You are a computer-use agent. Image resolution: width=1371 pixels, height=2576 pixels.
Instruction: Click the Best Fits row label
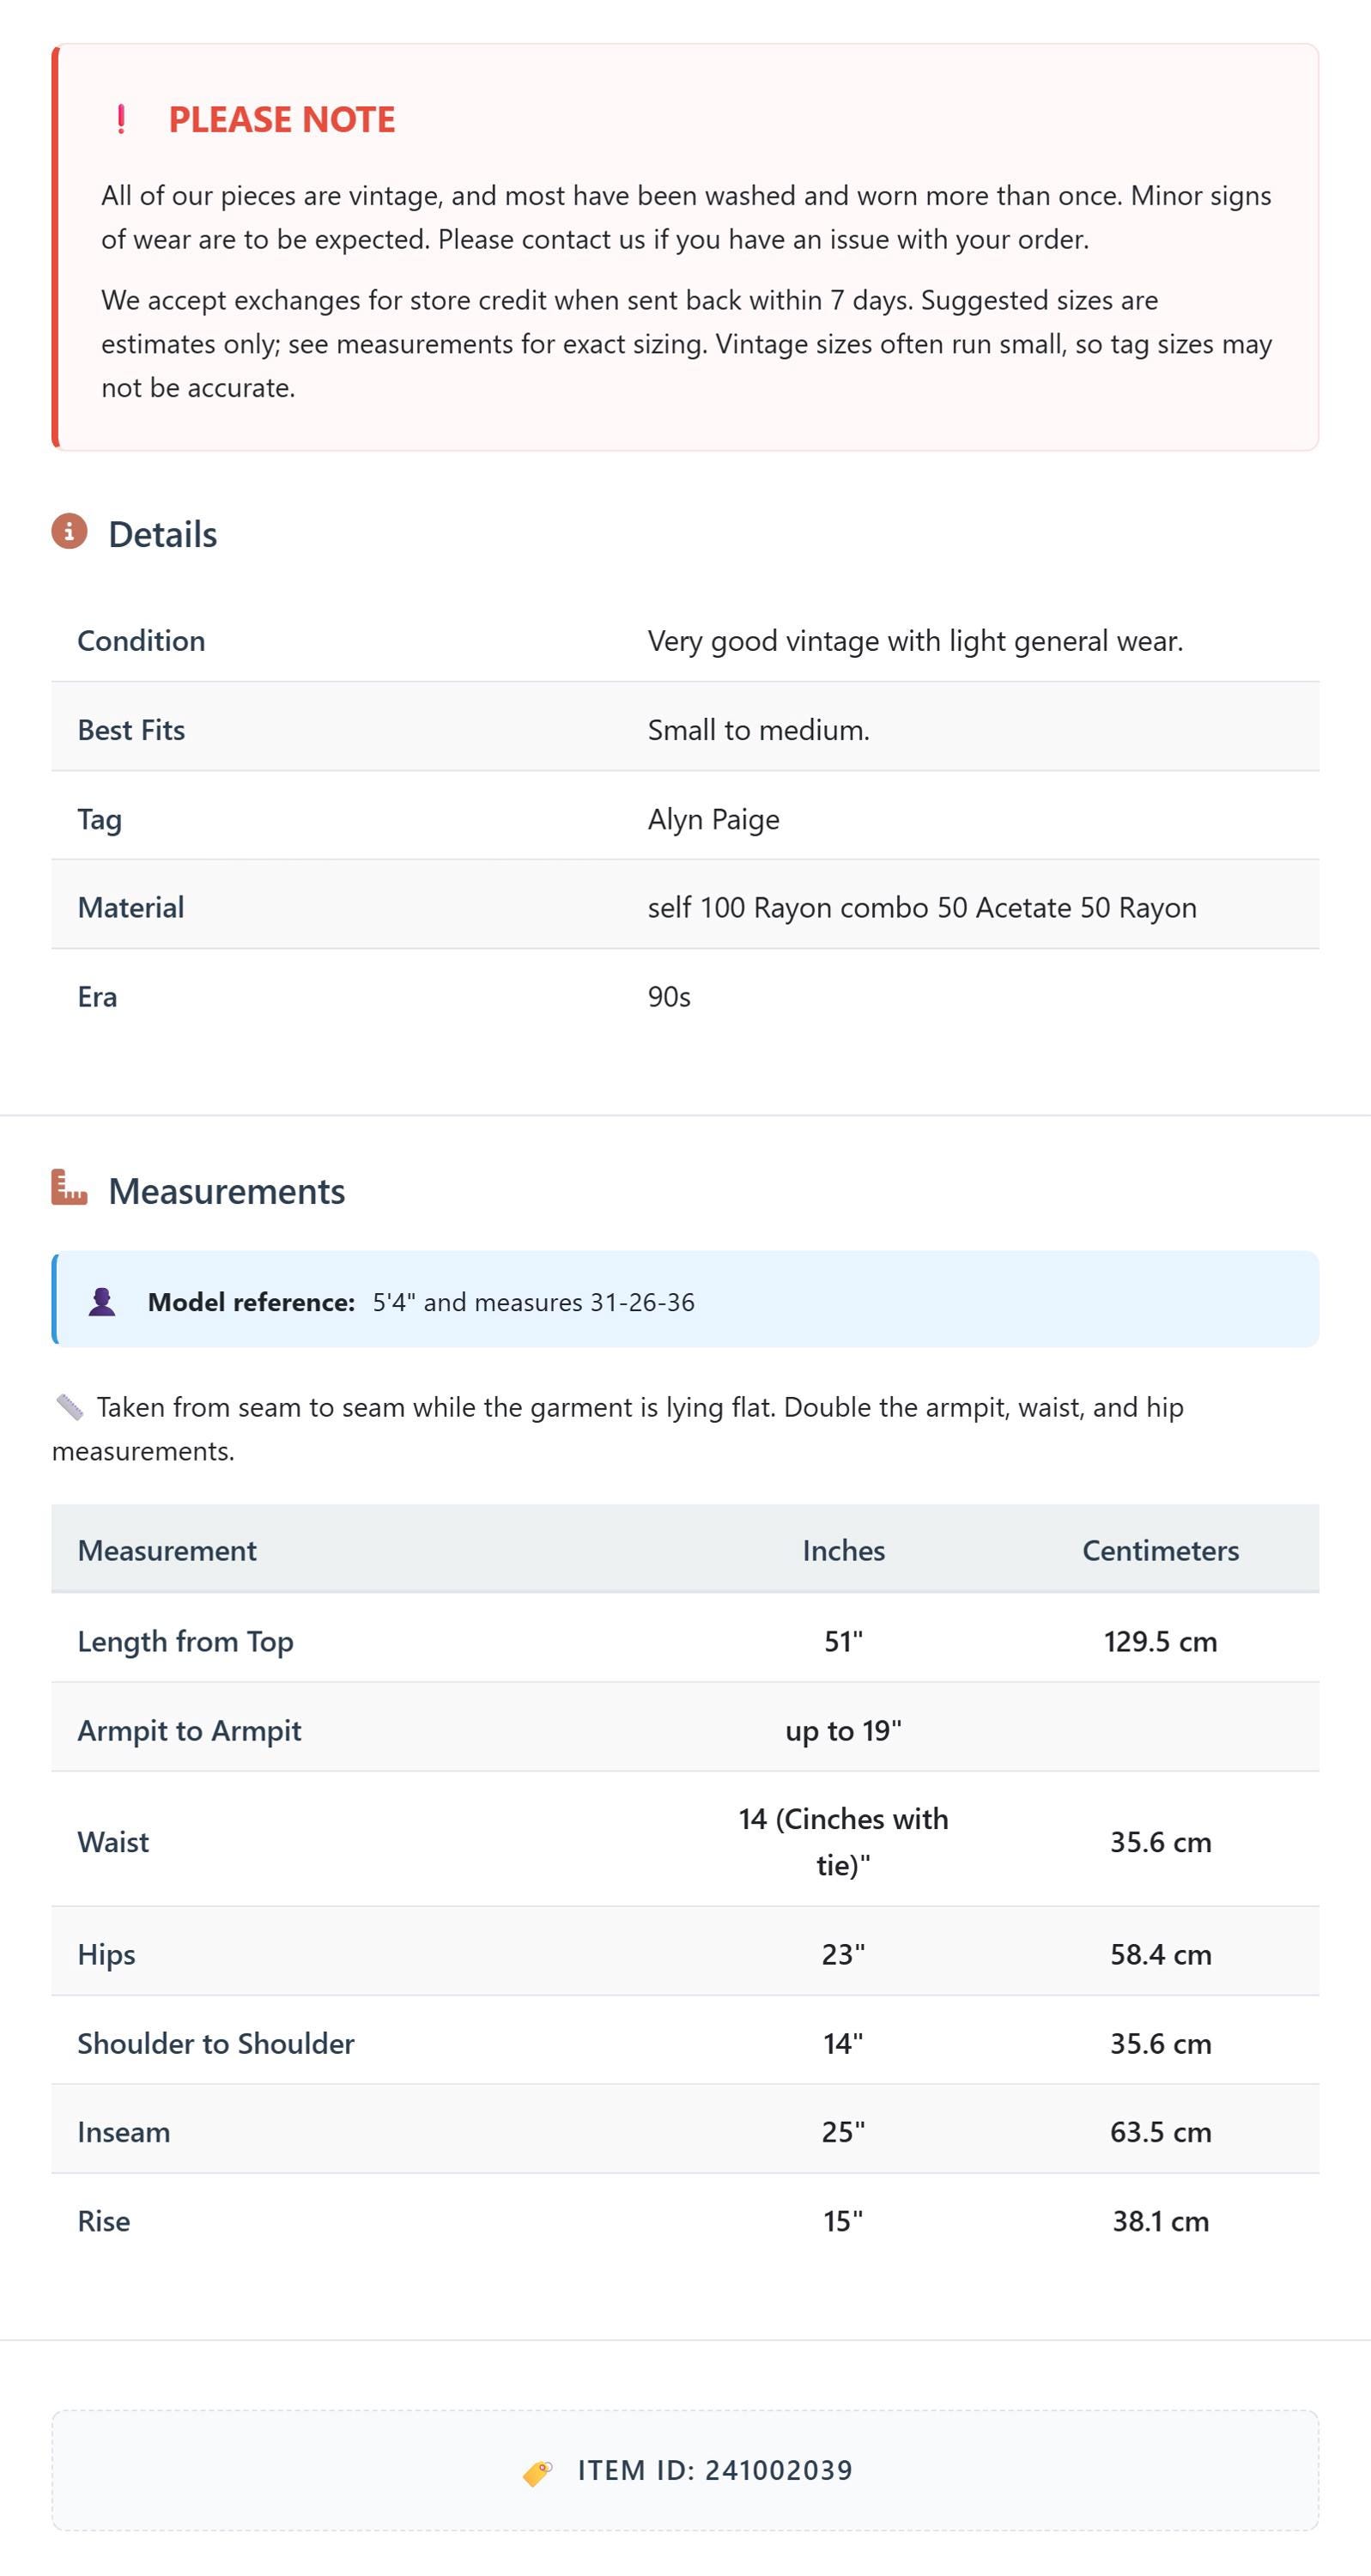tap(131, 729)
